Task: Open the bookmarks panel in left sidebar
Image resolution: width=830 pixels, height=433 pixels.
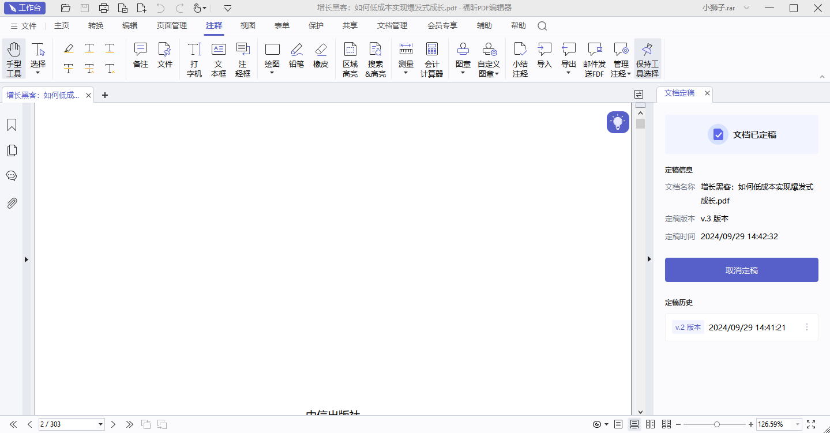Action: pyautogui.click(x=12, y=125)
